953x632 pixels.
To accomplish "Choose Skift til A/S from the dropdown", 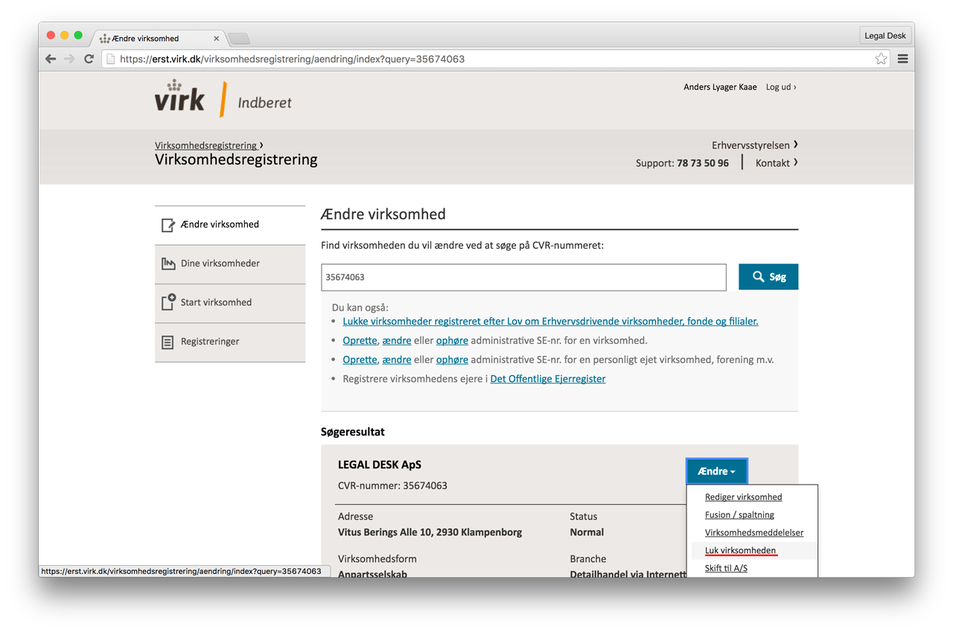I will [x=726, y=569].
